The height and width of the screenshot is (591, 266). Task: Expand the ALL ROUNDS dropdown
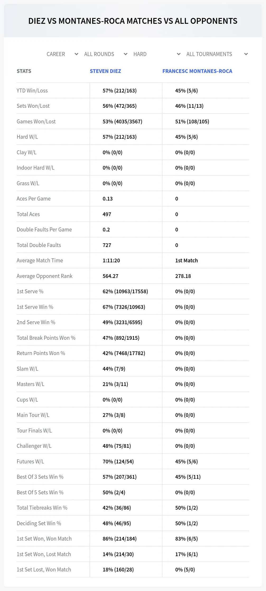106,54
